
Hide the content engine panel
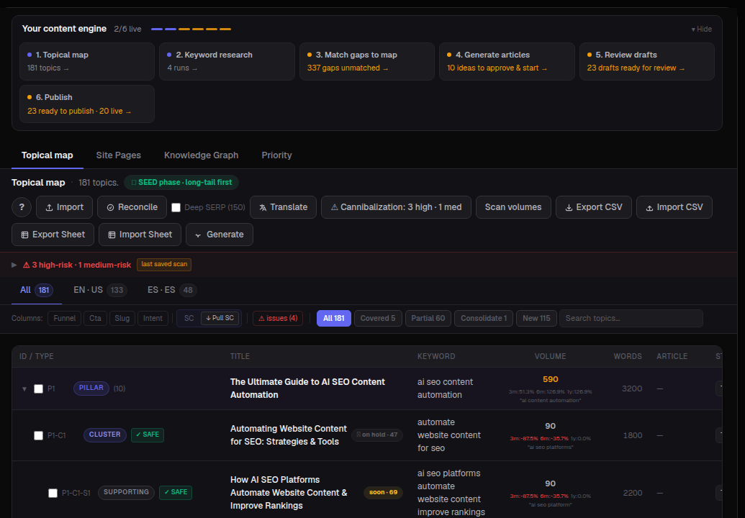[701, 29]
